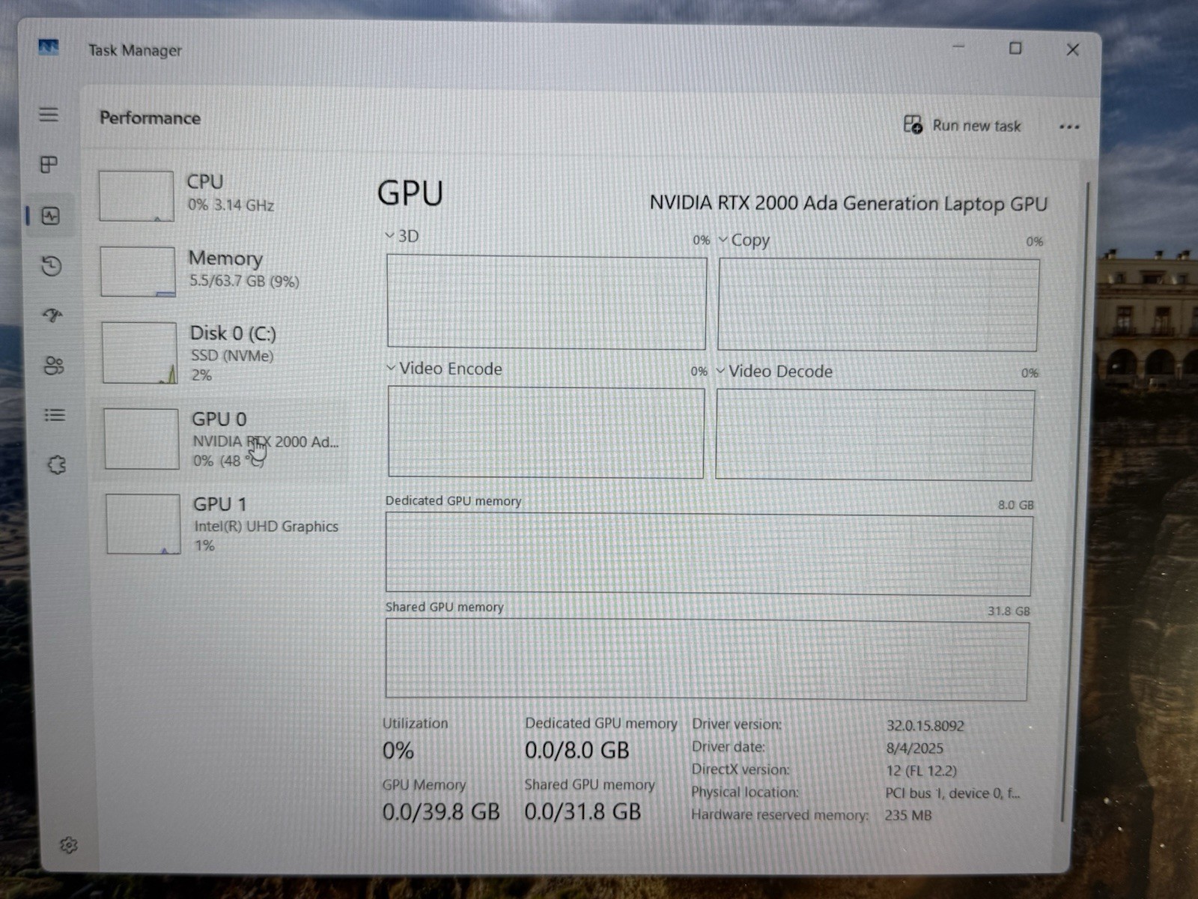Select the Performance page icon
1198x899 pixels.
pos(50,217)
